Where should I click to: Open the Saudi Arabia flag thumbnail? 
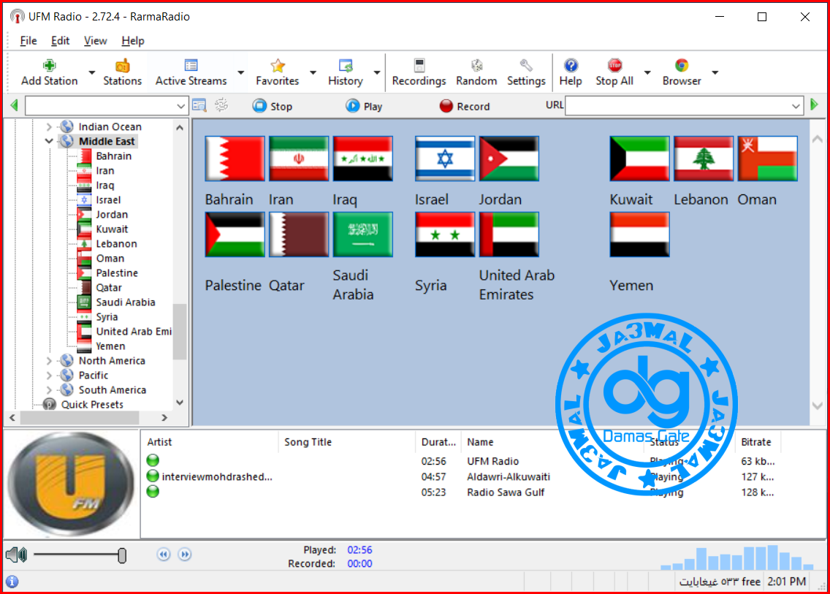[363, 235]
